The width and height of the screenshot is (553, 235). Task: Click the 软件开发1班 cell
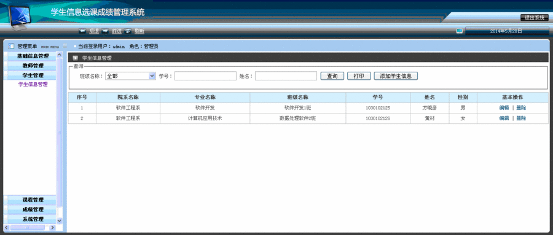tap(298, 108)
